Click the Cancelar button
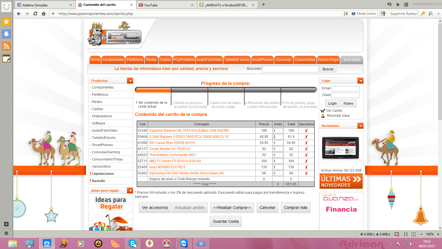Screen dimensions: 442x249 pyautogui.click(x=267, y=207)
